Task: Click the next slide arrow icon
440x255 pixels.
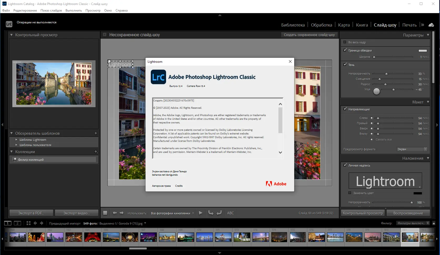Action: [122, 213]
